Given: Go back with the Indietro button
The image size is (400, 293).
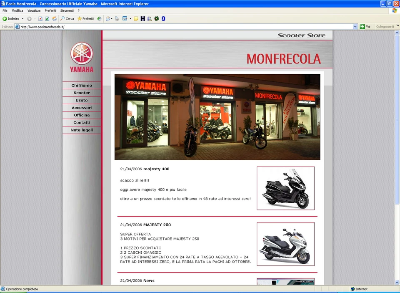Looking at the screenshot, I should click(x=11, y=19).
